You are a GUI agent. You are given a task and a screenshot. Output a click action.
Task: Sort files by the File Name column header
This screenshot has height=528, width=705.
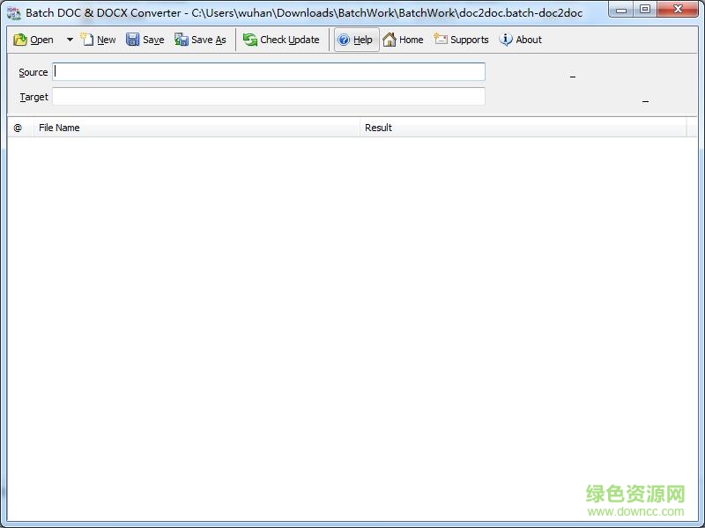59,128
